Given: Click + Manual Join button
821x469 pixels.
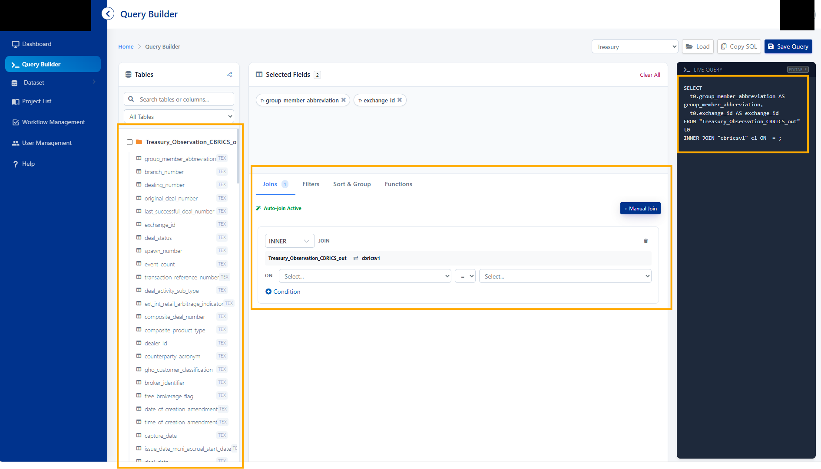Looking at the screenshot, I should [640, 208].
